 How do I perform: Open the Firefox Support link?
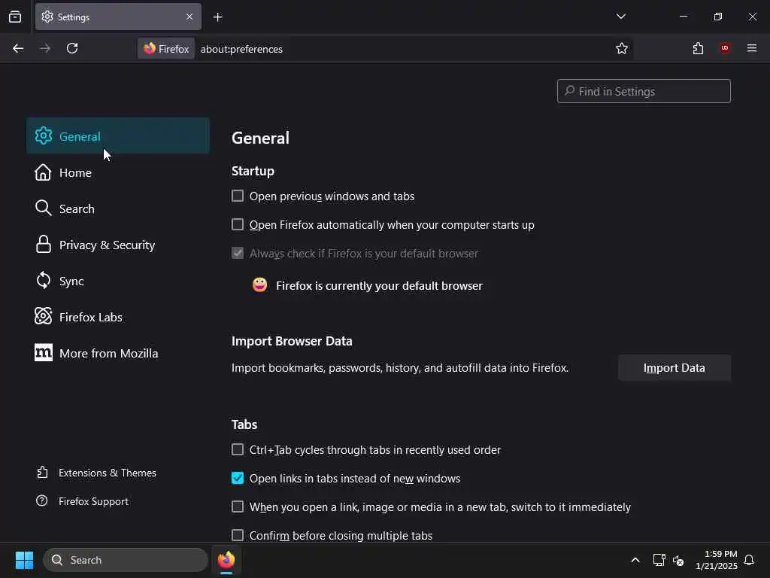(x=93, y=501)
